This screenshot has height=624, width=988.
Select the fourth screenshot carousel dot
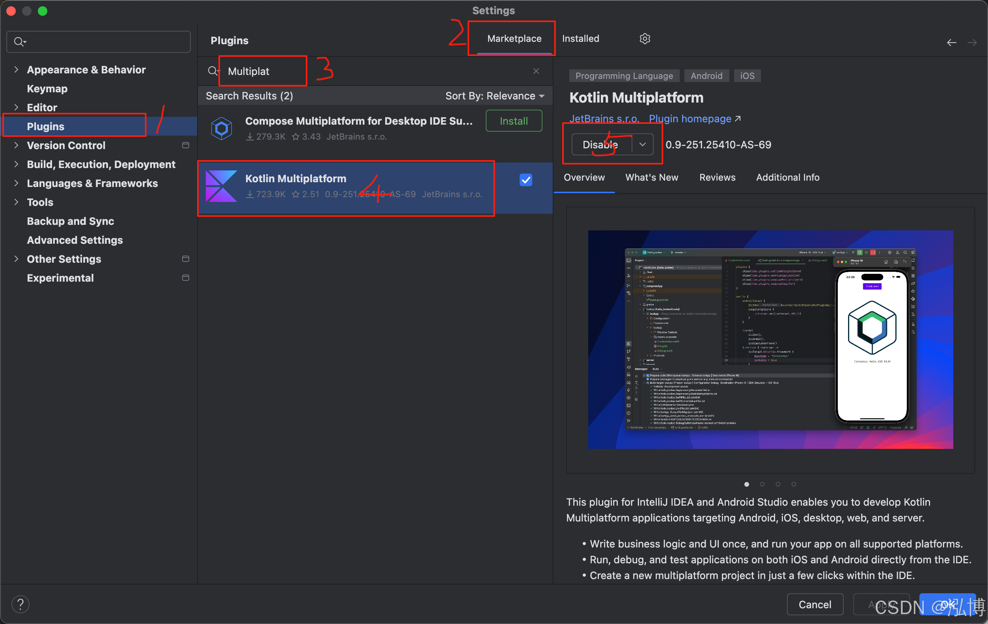coord(794,484)
